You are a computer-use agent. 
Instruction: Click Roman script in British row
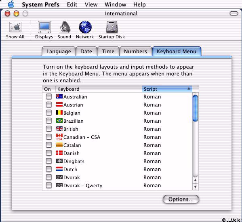[152, 129]
